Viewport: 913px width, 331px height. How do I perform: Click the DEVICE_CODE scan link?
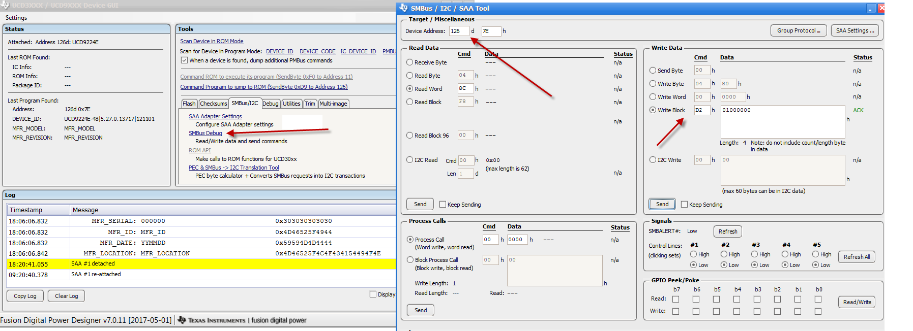point(317,51)
